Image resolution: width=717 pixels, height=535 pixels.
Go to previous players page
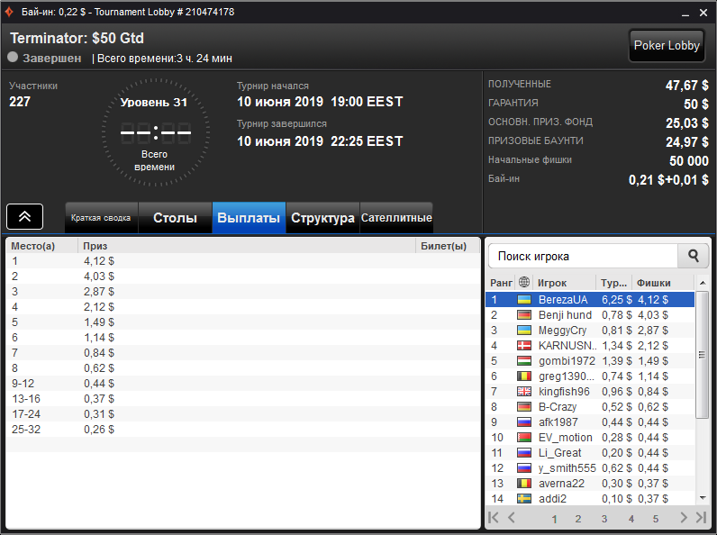tap(512, 518)
